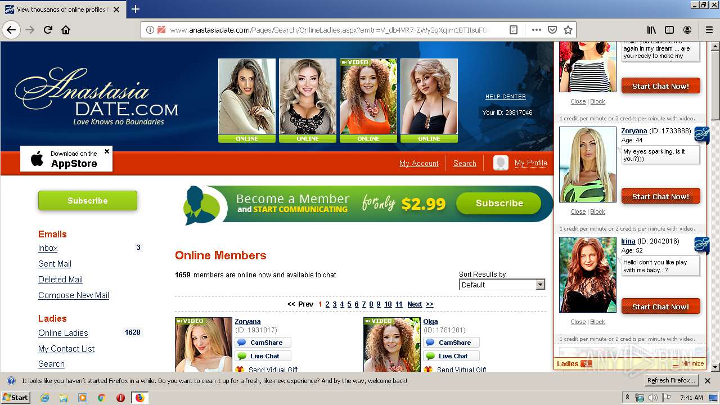
Task: Click the green Subscribe button in sidebar
Action: (x=88, y=201)
